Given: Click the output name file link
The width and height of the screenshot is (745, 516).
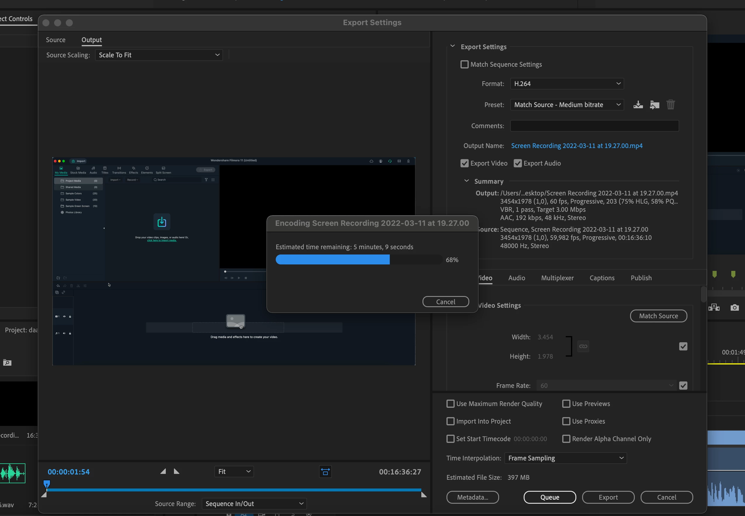Looking at the screenshot, I should pos(576,146).
